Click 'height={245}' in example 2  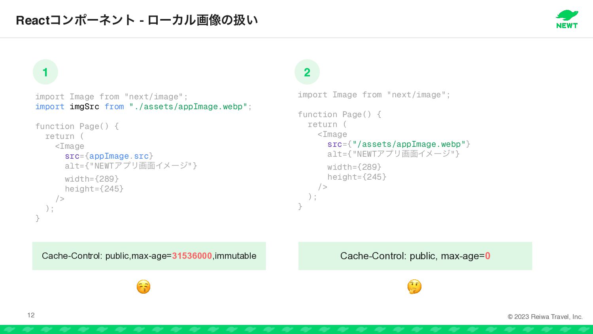357,177
